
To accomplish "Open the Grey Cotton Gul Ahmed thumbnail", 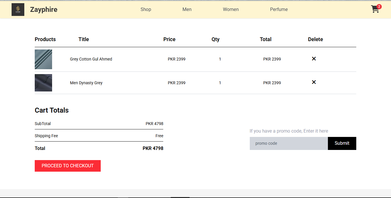I will pyautogui.click(x=43, y=59).
